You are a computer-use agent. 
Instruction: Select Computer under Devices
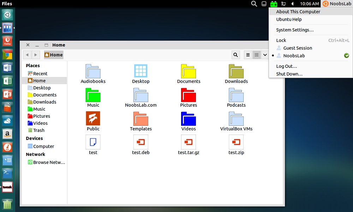[44, 146]
